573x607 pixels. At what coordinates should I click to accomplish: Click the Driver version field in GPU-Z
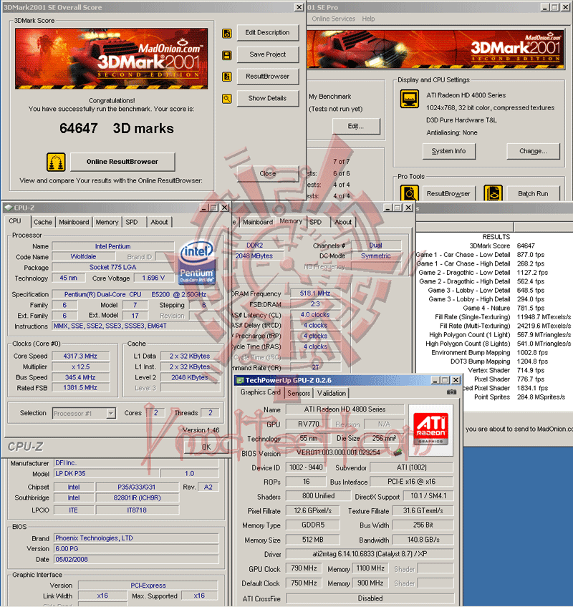[370, 554]
